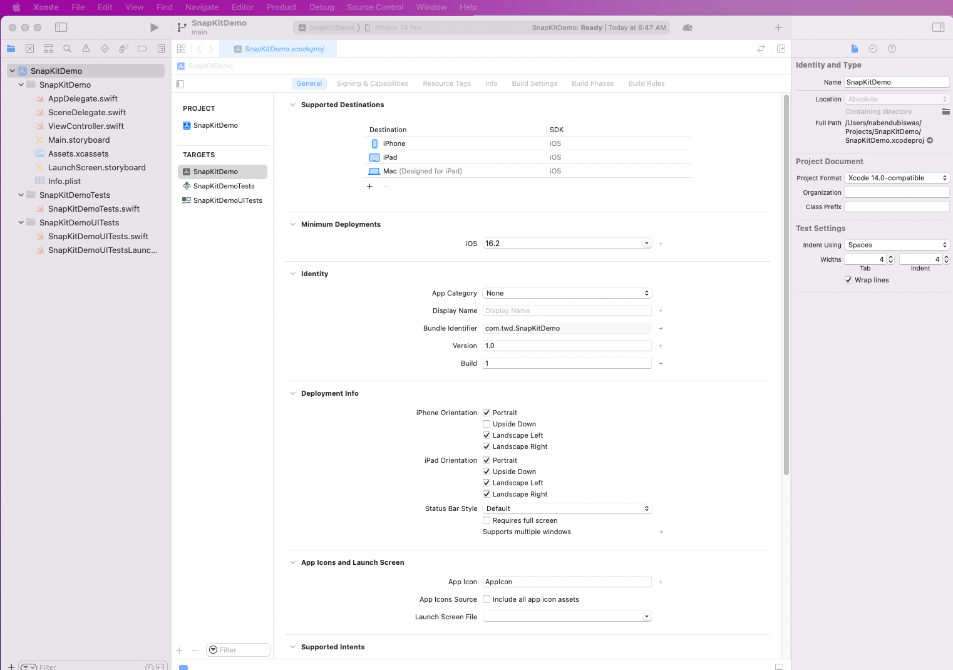Viewport: 953px width, 670px height.
Task: Open ViewController.swift in navigator
Action: pos(86,126)
